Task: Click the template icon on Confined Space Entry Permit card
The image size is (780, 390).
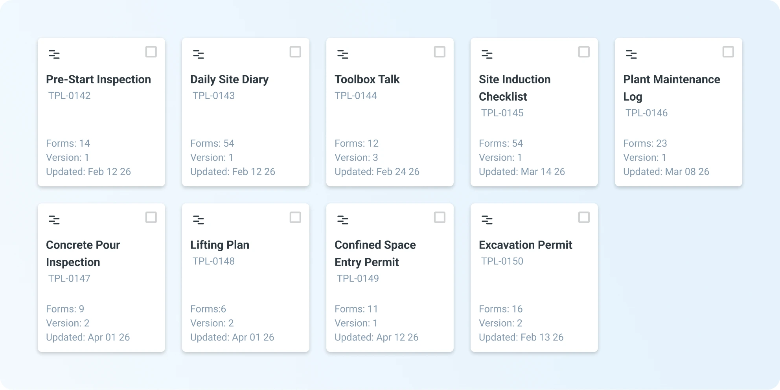Action: [x=343, y=220]
